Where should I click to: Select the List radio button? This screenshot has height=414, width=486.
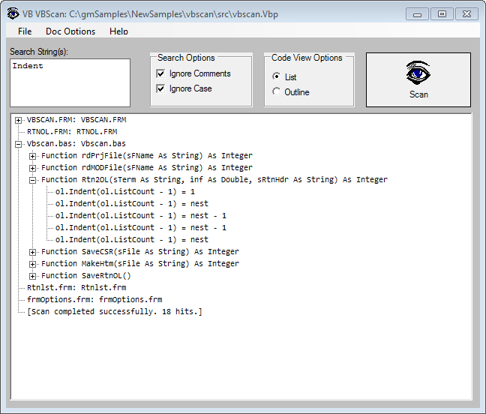point(277,76)
